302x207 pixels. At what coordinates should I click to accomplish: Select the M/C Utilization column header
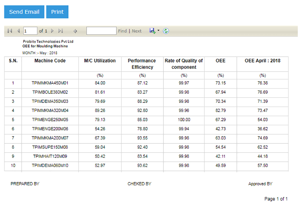coord(100,61)
